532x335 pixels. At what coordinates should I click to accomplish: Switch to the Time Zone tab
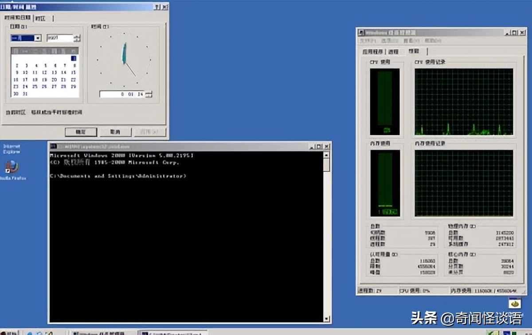tap(40, 18)
